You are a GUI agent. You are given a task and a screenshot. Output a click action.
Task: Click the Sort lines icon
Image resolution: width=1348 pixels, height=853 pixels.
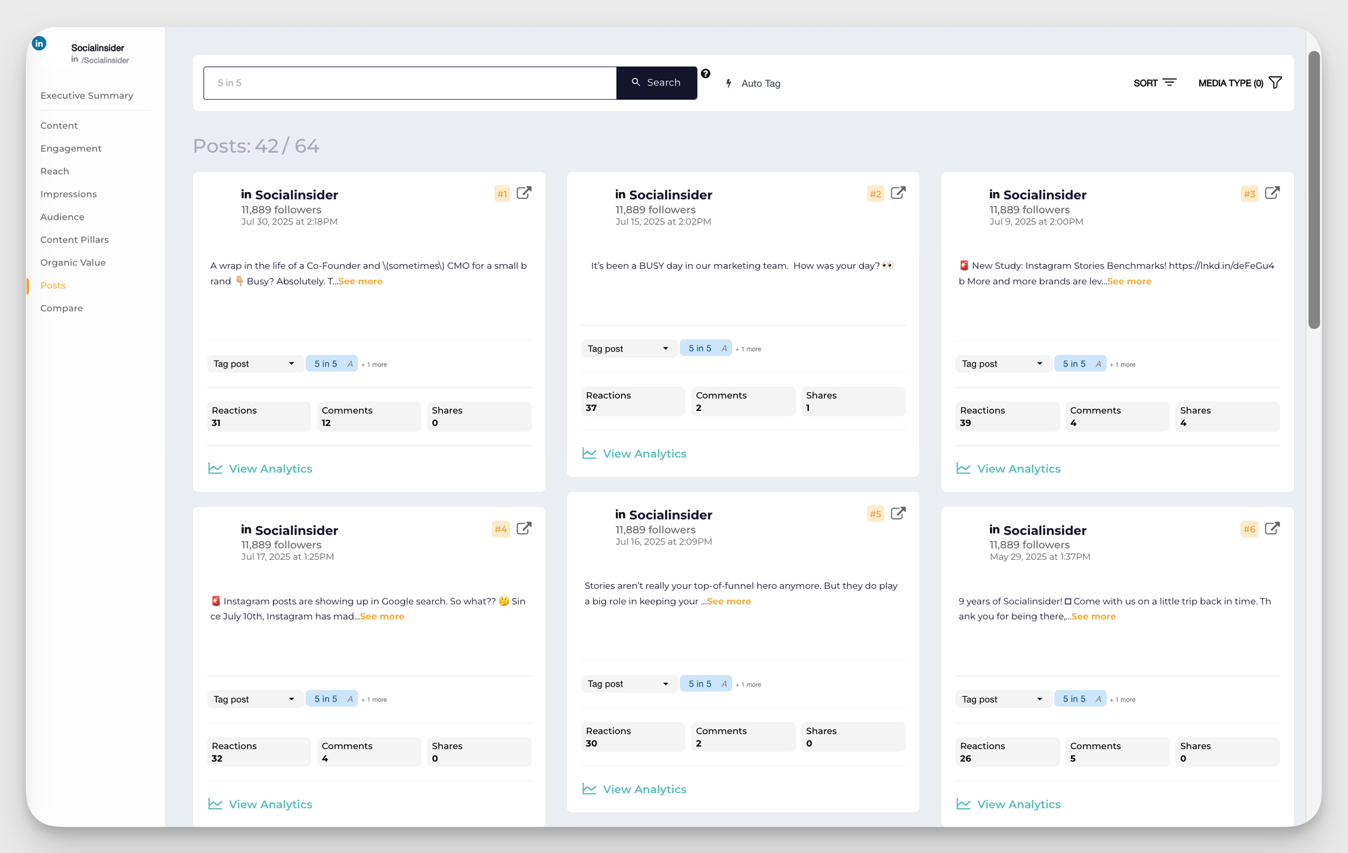(1169, 82)
